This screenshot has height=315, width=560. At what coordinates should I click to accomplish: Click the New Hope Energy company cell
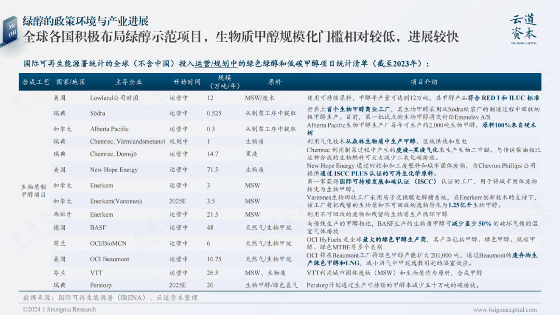click(114, 169)
